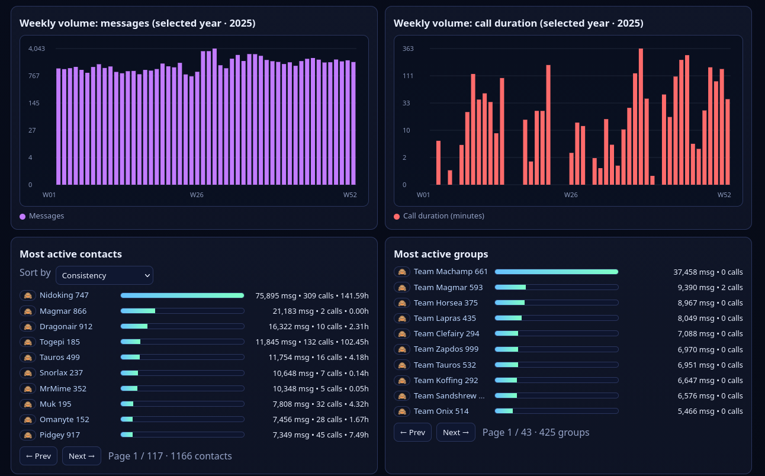The width and height of the screenshot is (765, 476).
Task: Click Next in Most active contacts
Action: (x=81, y=455)
